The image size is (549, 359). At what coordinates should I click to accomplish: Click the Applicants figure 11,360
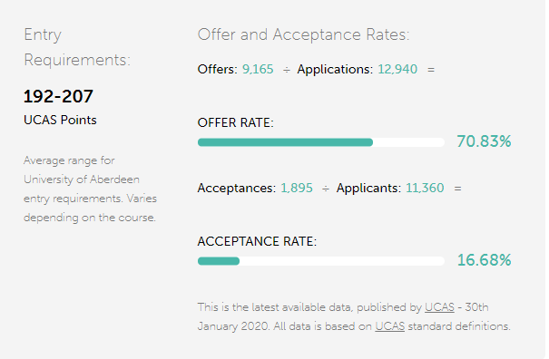425,189
